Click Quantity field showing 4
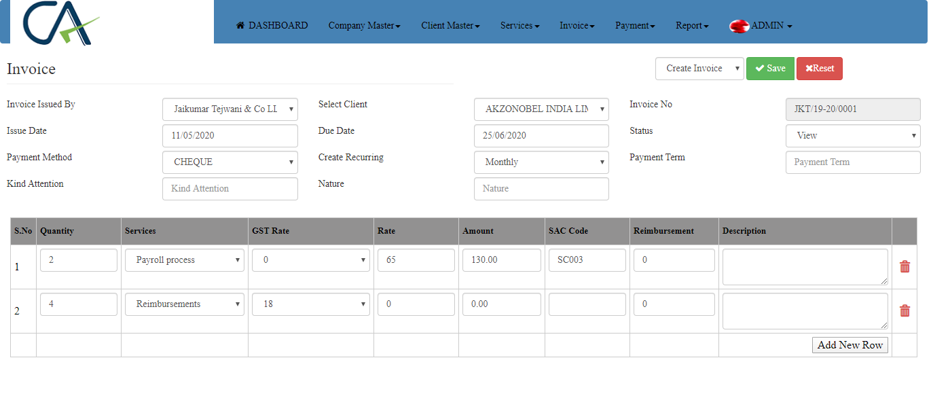Viewport: 931px width, 413px height. 79,304
